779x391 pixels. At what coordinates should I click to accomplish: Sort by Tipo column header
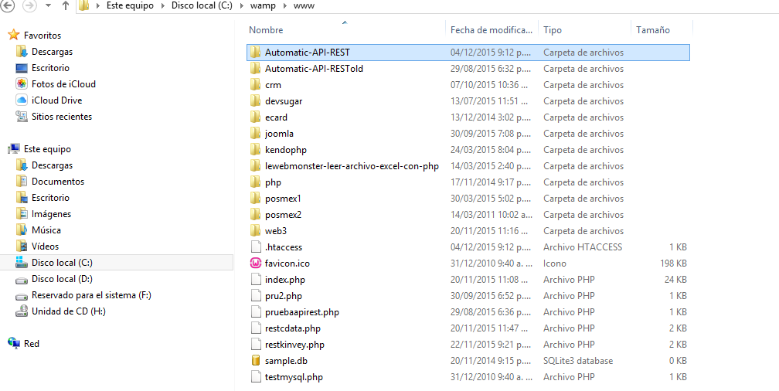(x=553, y=30)
